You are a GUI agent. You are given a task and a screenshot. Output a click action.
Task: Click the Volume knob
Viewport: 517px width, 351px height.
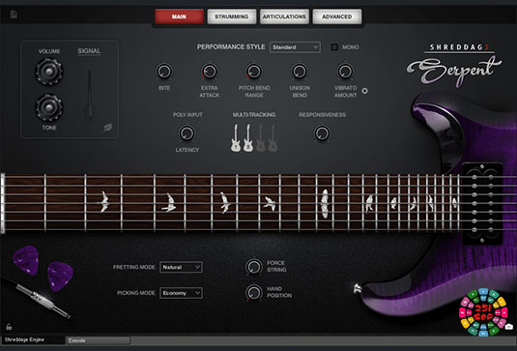[x=49, y=72]
